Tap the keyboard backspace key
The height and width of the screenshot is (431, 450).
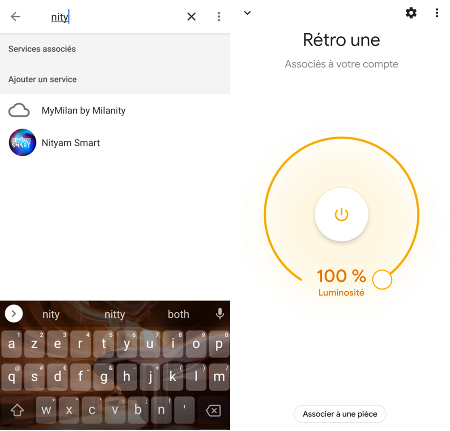[x=213, y=411]
